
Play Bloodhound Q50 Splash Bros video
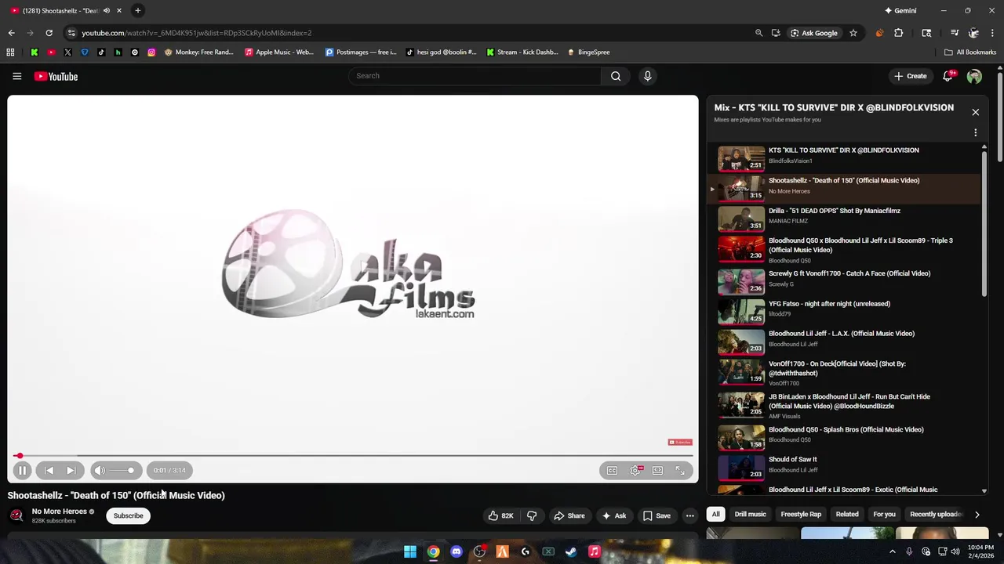(x=843, y=436)
